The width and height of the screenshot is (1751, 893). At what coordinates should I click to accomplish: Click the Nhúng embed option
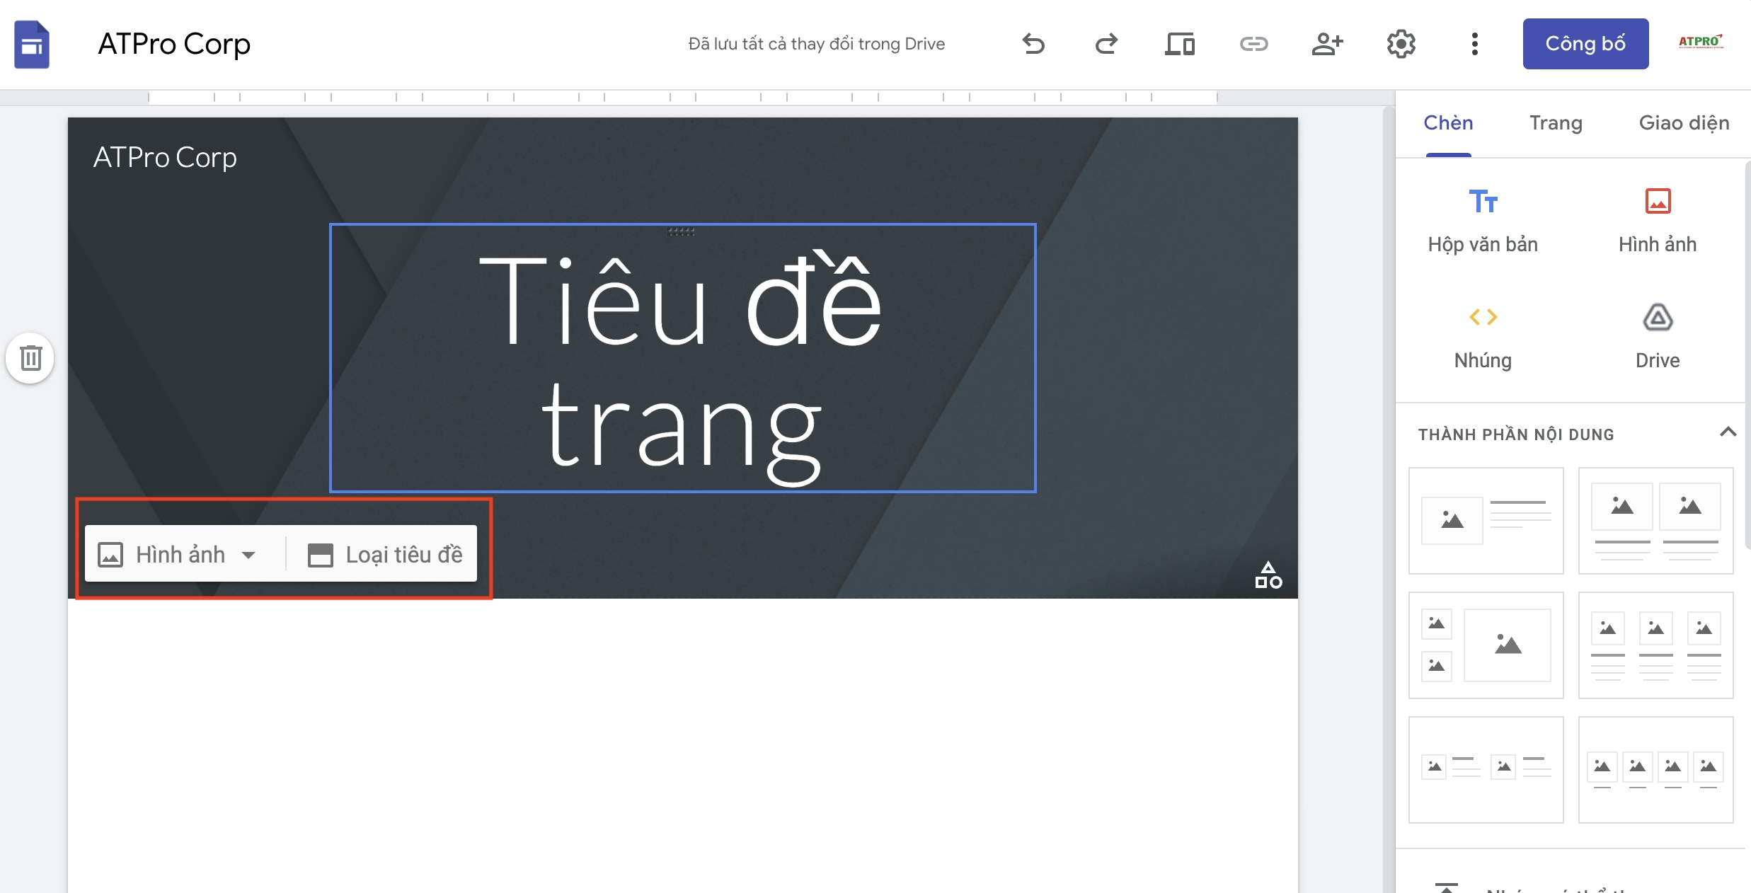click(1483, 337)
